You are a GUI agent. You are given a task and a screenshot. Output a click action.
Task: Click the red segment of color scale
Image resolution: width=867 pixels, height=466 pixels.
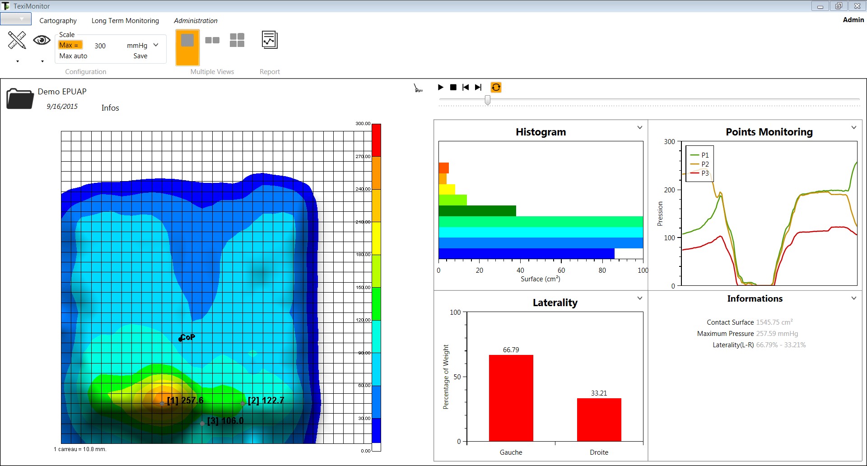point(376,140)
